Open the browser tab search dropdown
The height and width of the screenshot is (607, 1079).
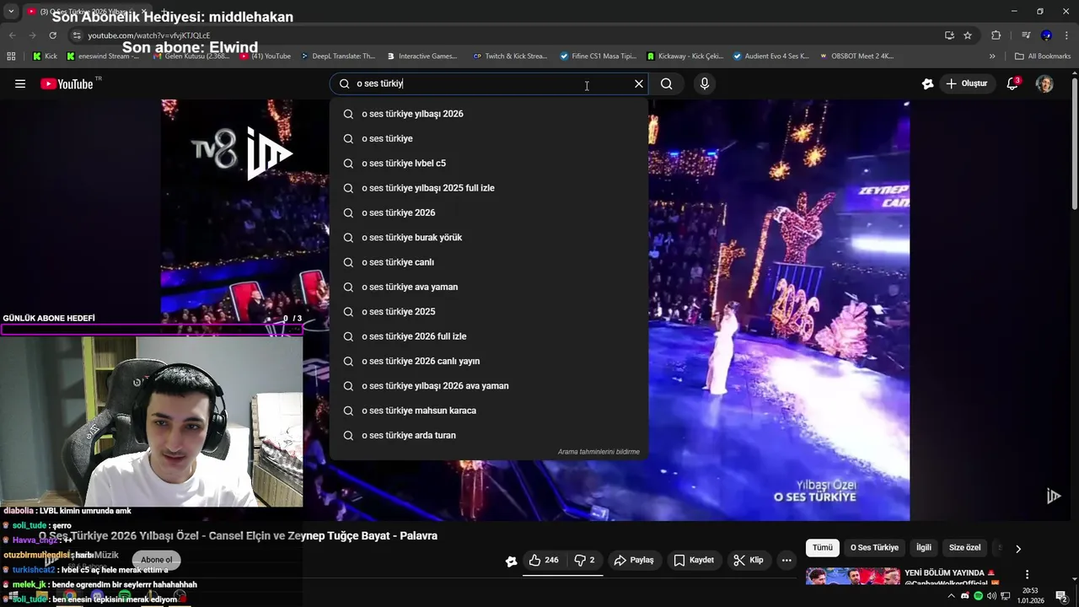click(11, 11)
